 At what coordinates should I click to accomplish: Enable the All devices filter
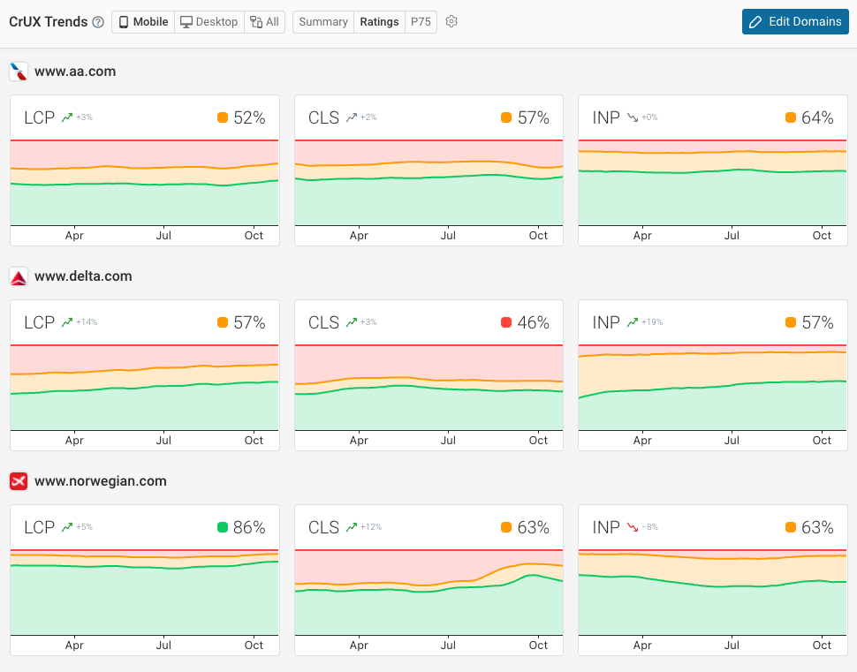(264, 21)
